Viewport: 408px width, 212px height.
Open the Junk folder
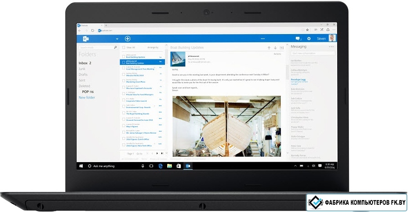[x=82, y=69]
